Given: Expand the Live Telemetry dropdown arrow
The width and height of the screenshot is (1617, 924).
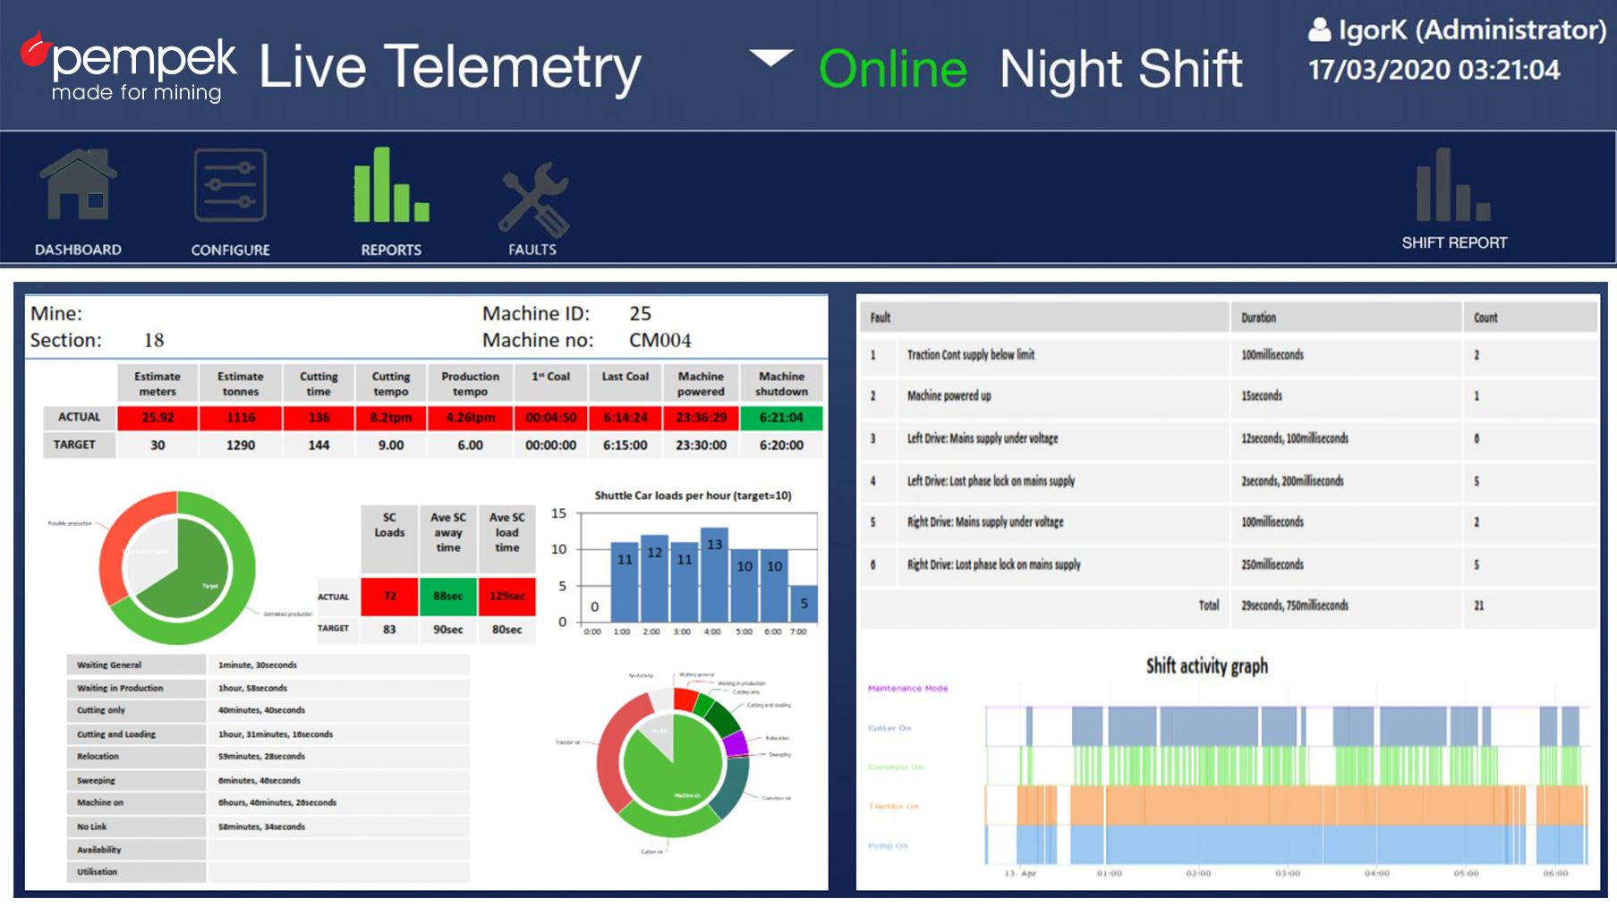Looking at the screenshot, I should coord(770,59).
